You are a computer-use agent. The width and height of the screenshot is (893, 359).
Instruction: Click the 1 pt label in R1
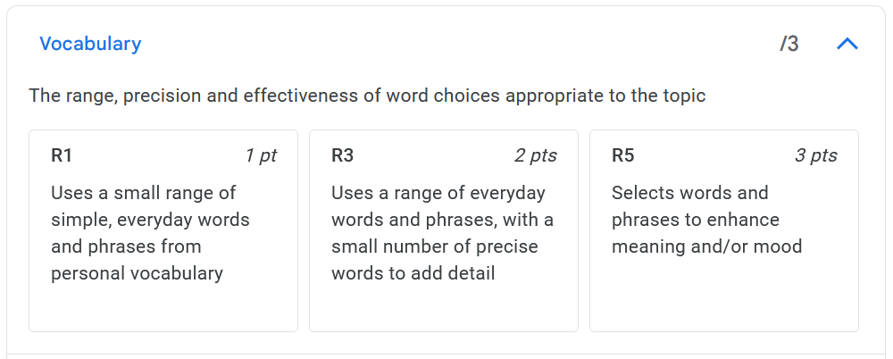click(x=261, y=155)
